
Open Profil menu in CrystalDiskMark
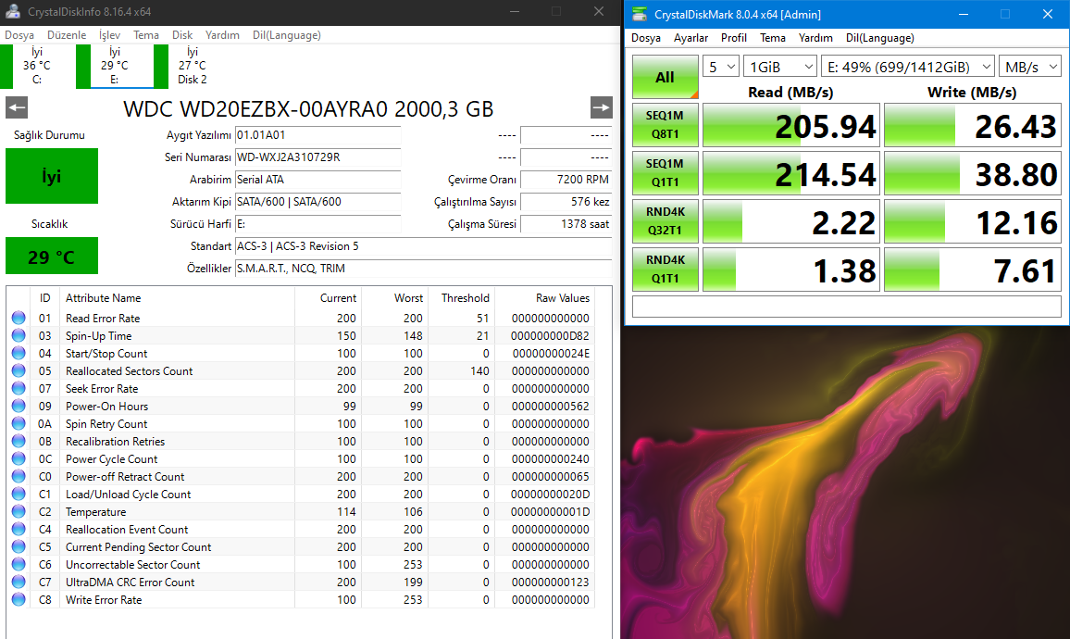pyautogui.click(x=734, y=38)
